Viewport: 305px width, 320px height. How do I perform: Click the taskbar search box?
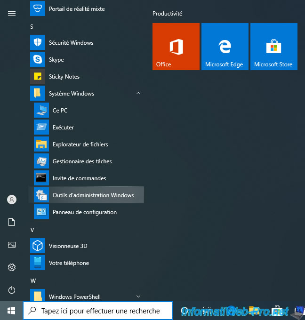coord(100,311)
